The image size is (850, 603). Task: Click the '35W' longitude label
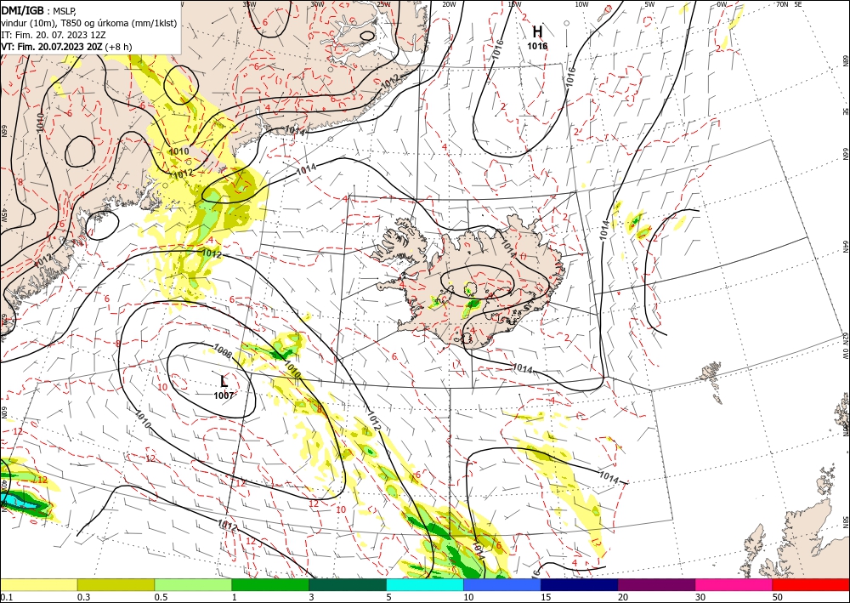pos(249,4)
